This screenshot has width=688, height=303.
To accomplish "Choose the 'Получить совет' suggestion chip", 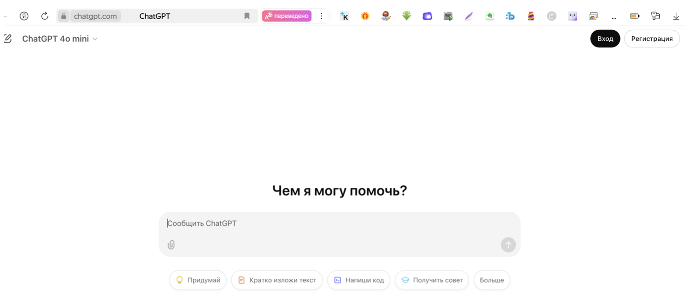I will (432, 280).
